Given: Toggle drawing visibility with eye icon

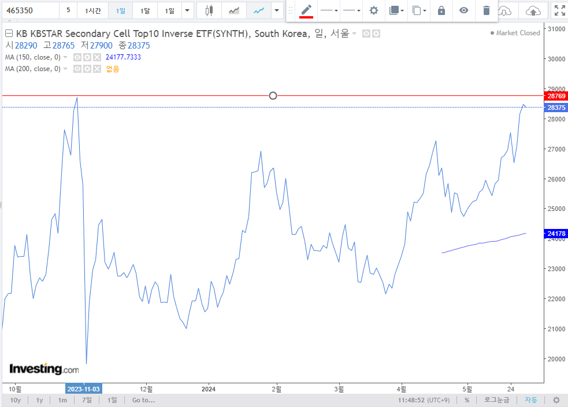Looking at the screenshot, I should [463, 10].
